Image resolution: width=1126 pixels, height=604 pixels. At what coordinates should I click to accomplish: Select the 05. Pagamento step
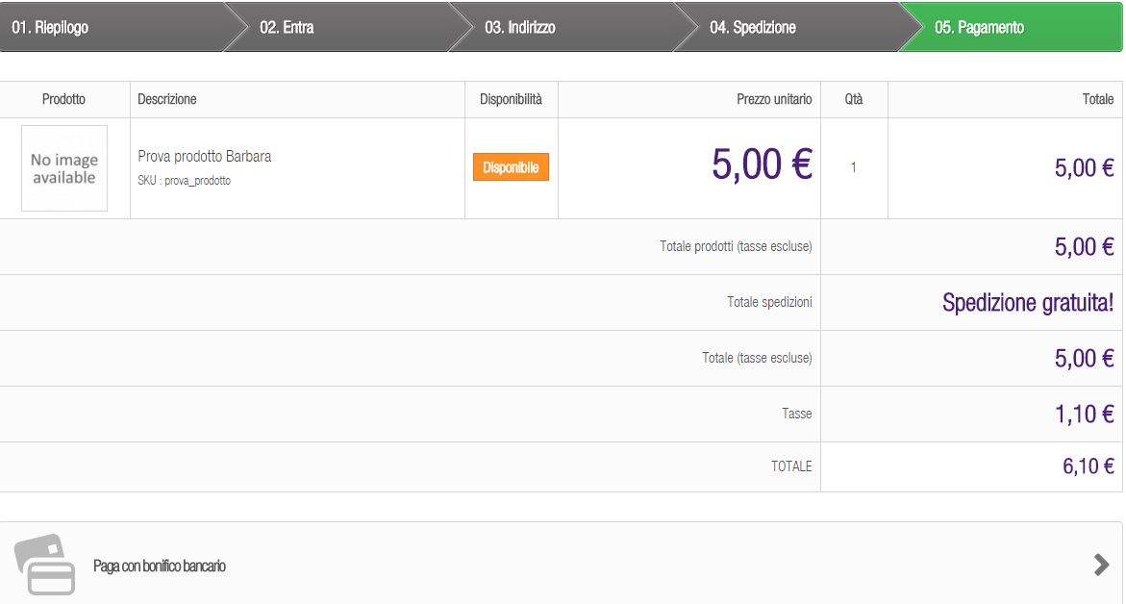[x=979, y=28]
